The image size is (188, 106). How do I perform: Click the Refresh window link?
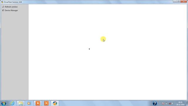(x=11, y=7)
